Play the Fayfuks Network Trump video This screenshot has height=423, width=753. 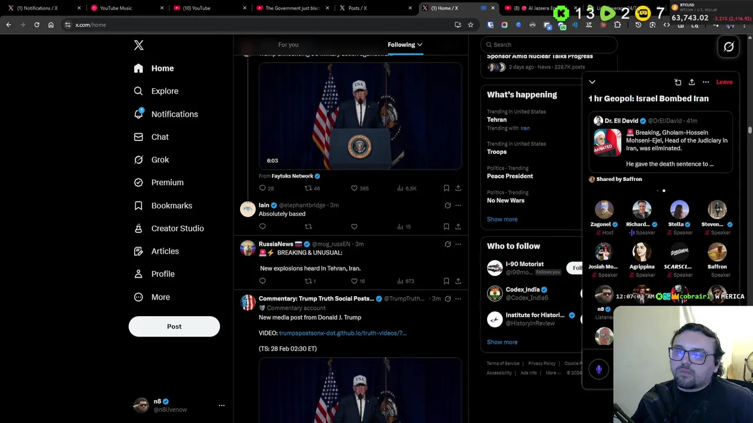click(x=360, y=116)
